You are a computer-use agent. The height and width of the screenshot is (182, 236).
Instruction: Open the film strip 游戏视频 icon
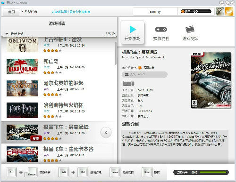pos(190,29)
